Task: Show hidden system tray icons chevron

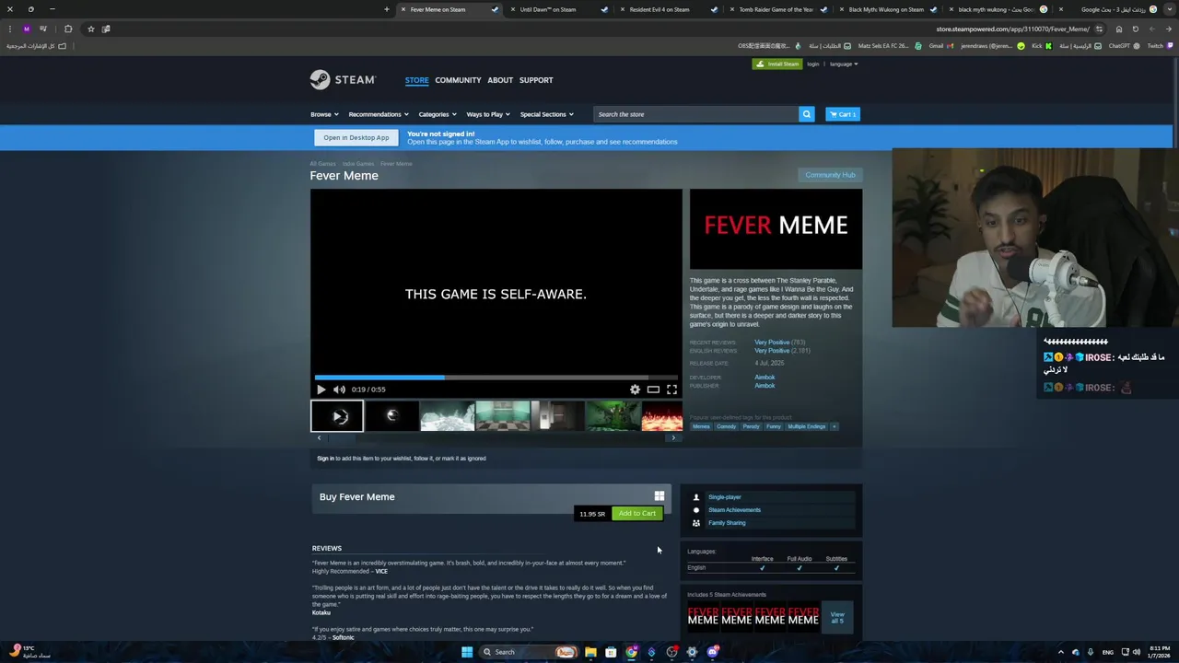Action: point(1060,652)
